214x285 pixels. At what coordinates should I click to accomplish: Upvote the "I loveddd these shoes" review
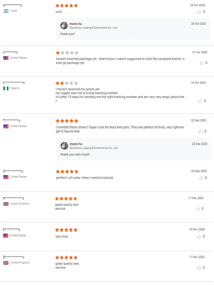(x=201, y=131)
